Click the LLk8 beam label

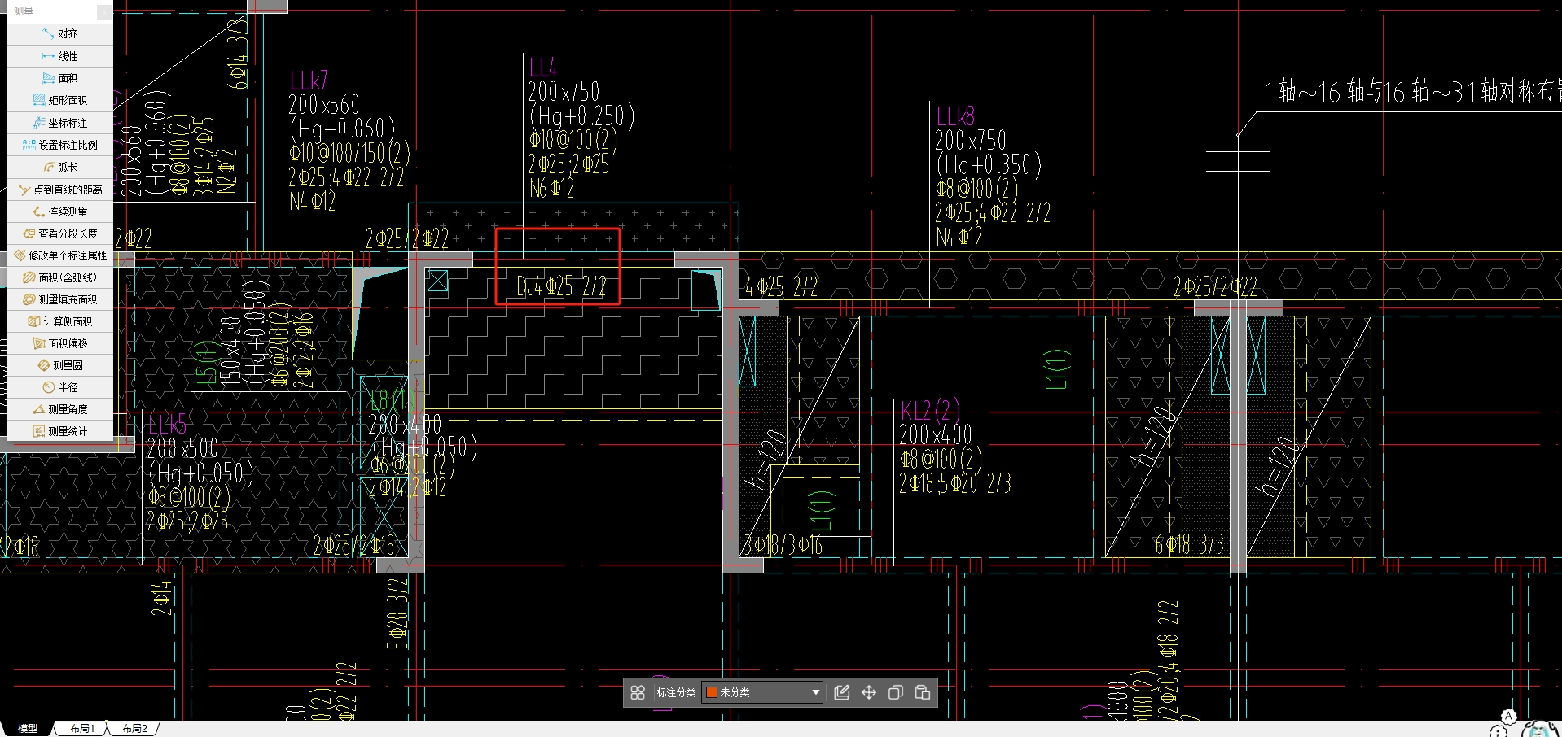click(955, 116)
